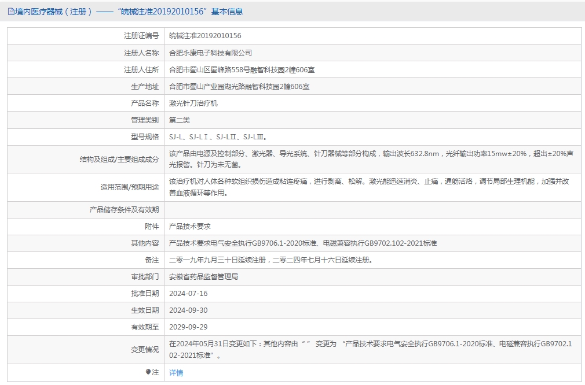Click the intended use description text
The width and height of the screenshot is (585, 385).
368,187
